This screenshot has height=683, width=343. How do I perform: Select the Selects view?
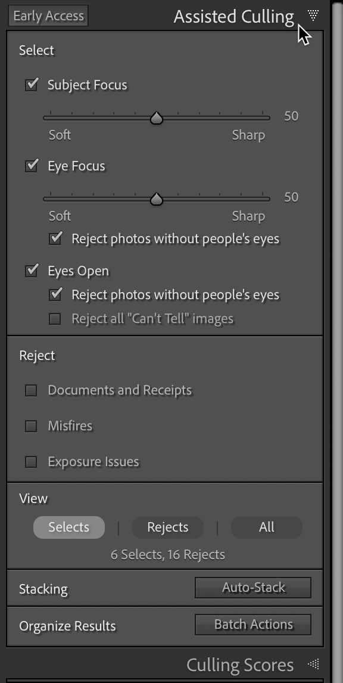click(x=68, y=527)
